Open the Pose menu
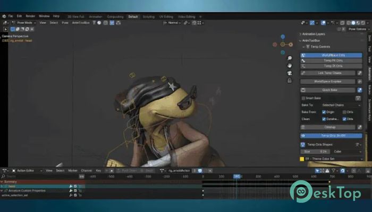 coord(65,23)
